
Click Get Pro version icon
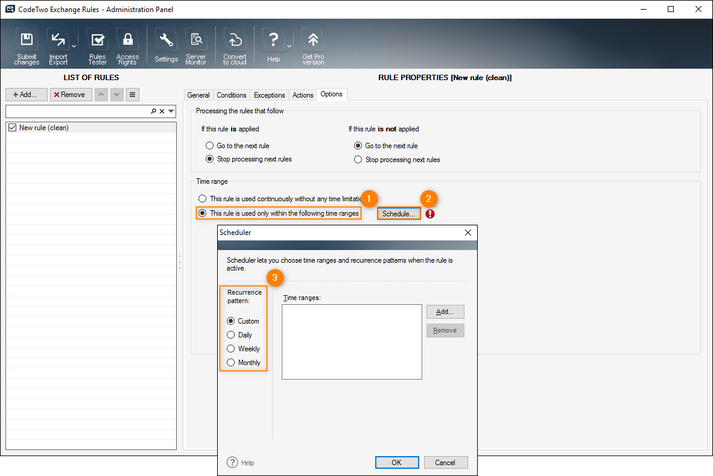pos(313,47)
